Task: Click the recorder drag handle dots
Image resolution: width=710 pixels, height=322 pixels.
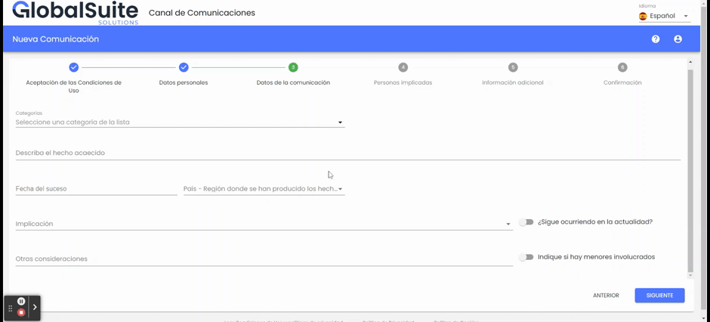Action: point(10,308)
